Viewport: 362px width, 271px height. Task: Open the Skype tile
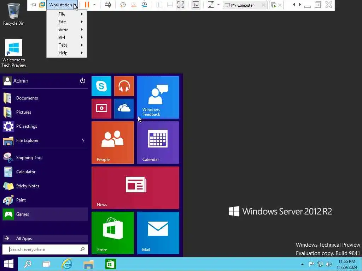tap(101, 86)
